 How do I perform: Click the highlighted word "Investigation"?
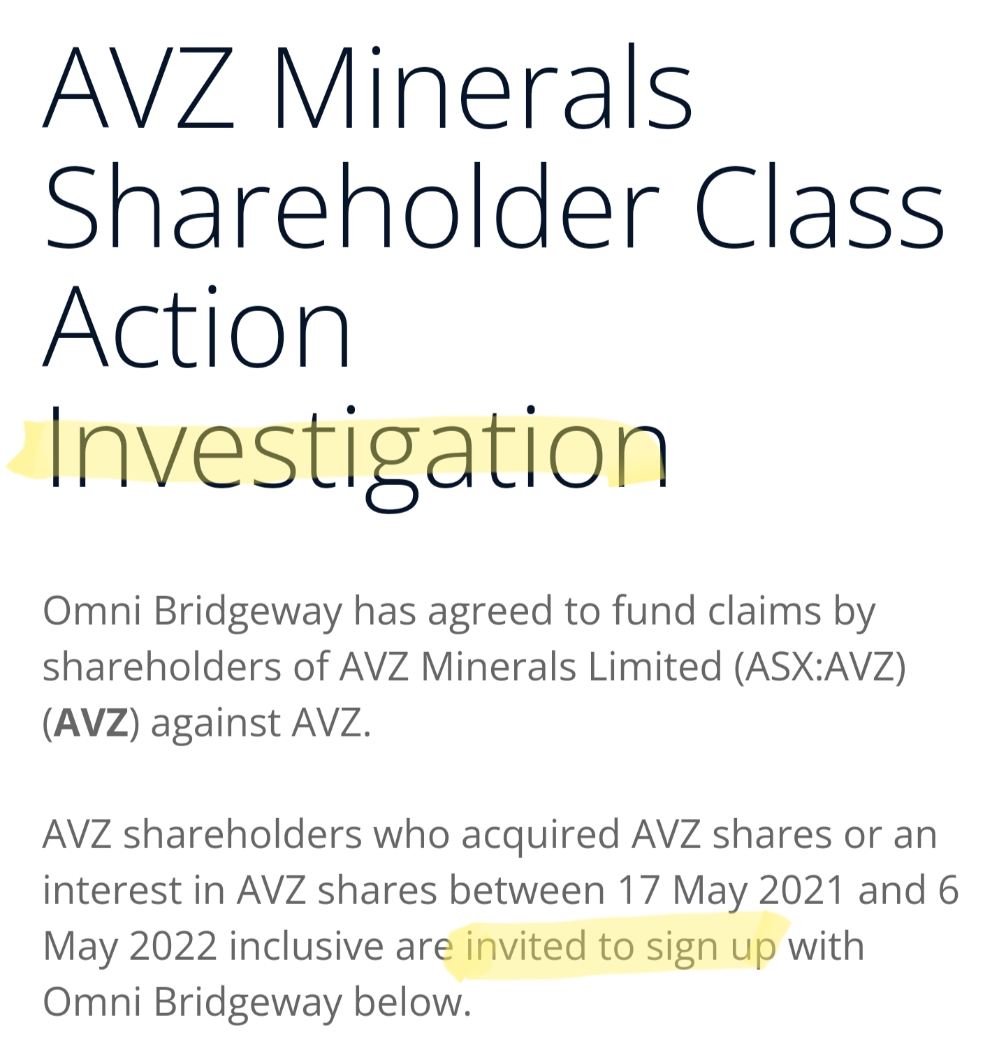[x=356, y=447]
